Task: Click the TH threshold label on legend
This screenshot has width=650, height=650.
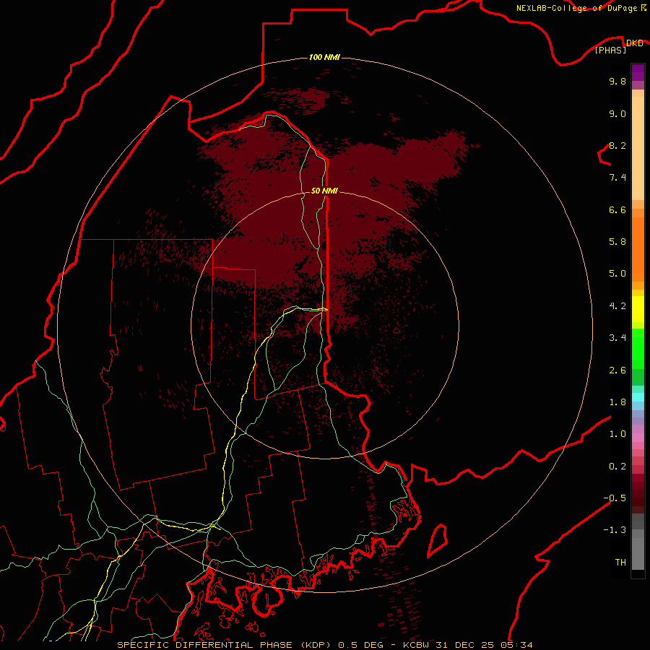Action: pyautogui.click(x=620, y=563)
